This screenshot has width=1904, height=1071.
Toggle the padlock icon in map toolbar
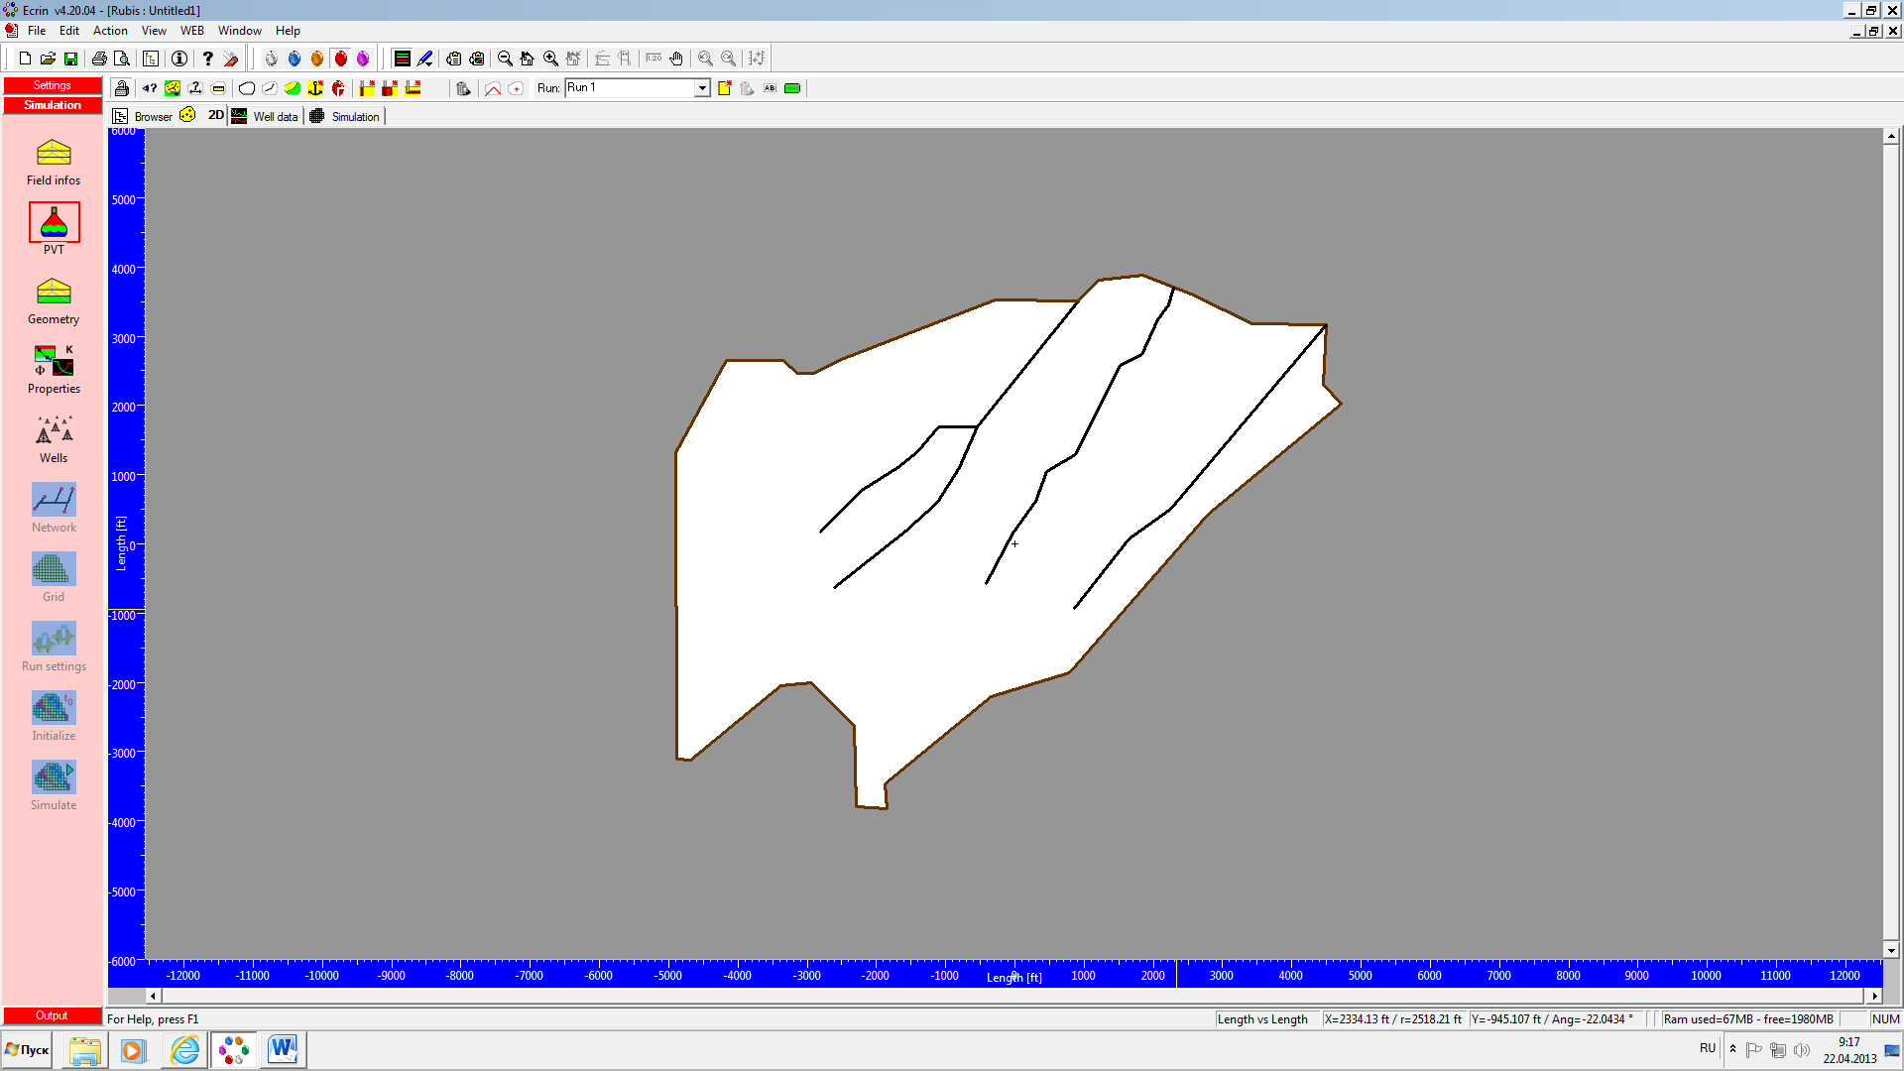tap(121, 88)
